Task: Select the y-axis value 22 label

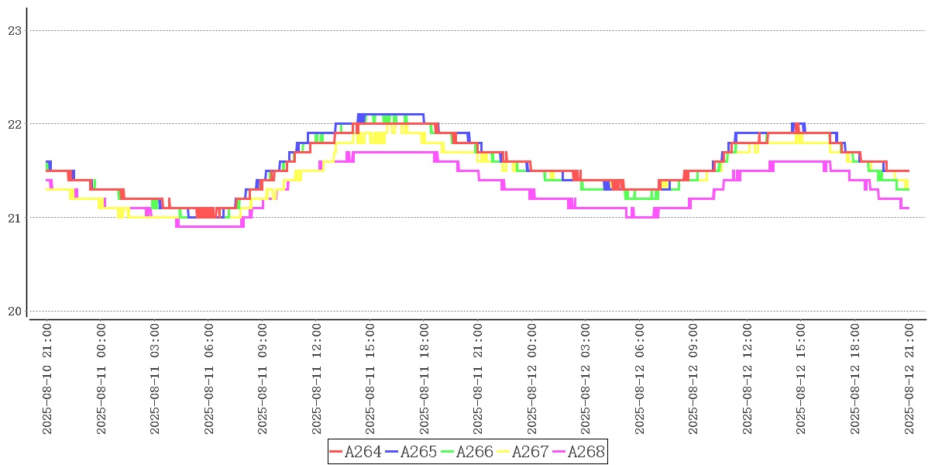Action: click(14, 124)
